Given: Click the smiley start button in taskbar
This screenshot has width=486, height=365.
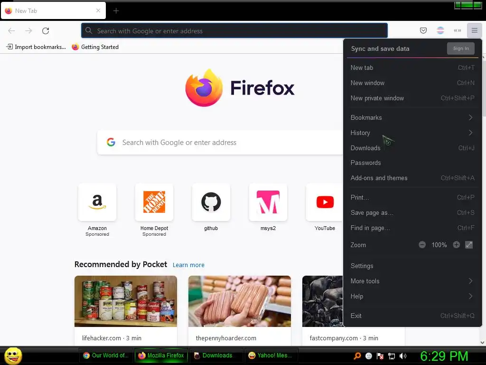Looking at the screenshot, I should pos(13,355).
